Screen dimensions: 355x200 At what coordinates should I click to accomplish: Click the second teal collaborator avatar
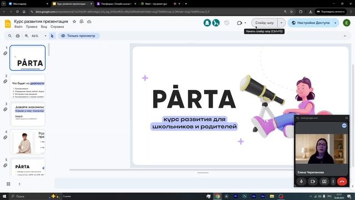[216, 23]
